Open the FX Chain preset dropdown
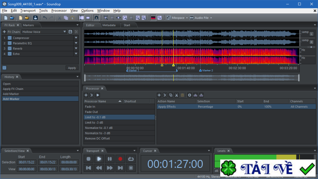 tap(64, 31)
